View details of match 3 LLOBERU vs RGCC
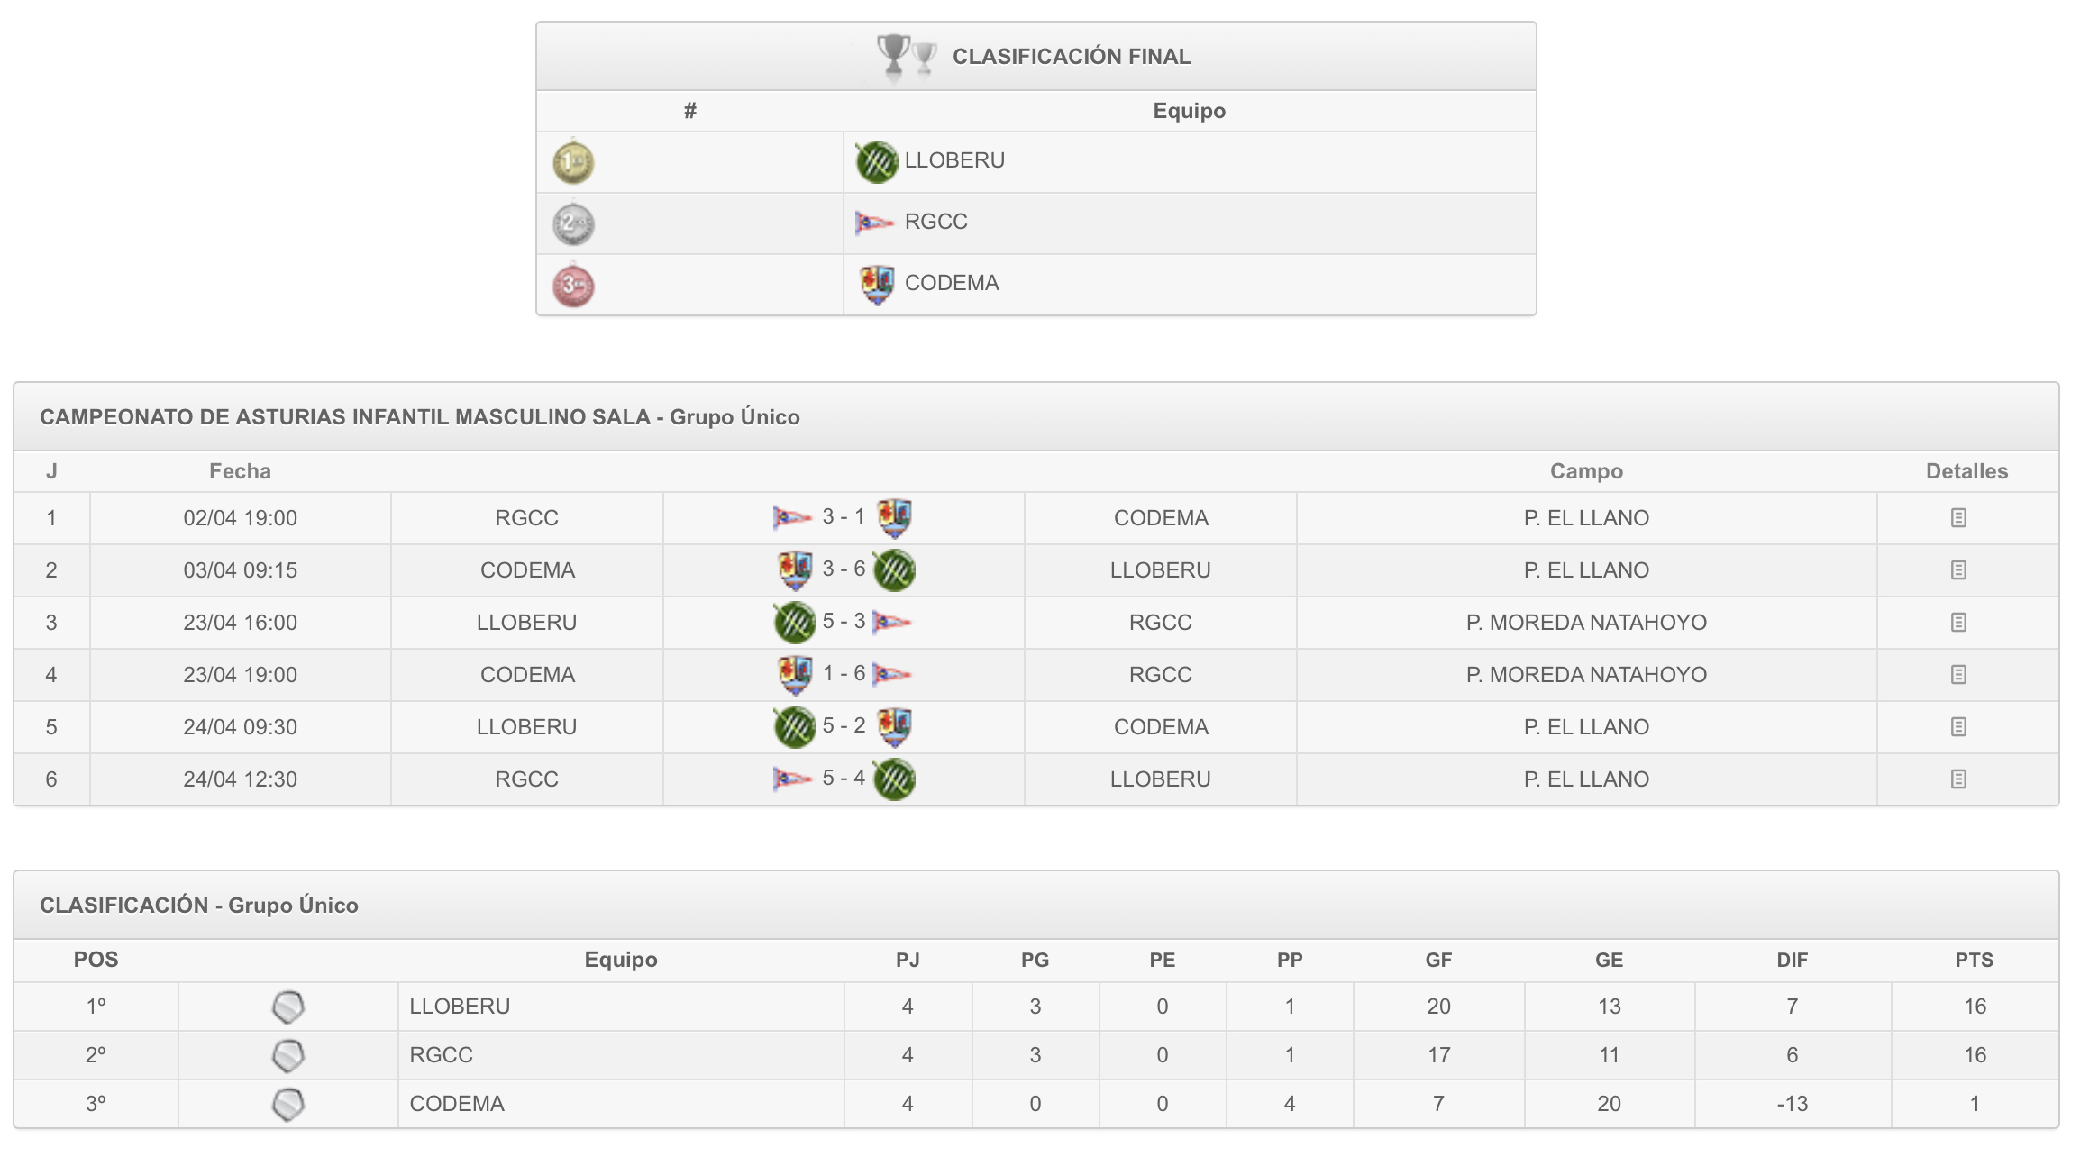 [1957, 623]
